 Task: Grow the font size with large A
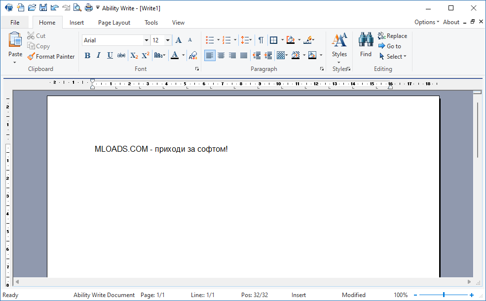coord(179,40)
